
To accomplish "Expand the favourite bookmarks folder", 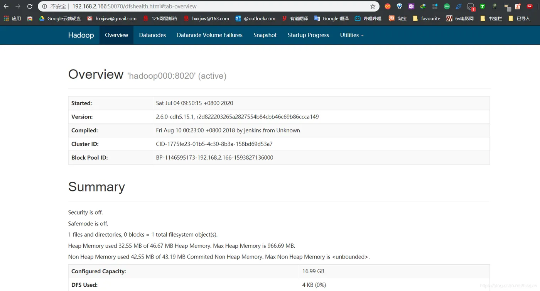I will tap(426, 18).
